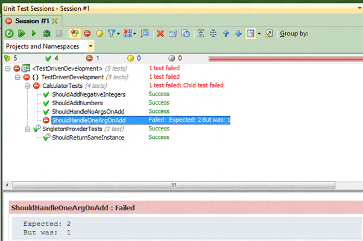Select ShouldAddNegativeIntegers test
The height and width of the screenshot is (241, 363).
point(89,94)
